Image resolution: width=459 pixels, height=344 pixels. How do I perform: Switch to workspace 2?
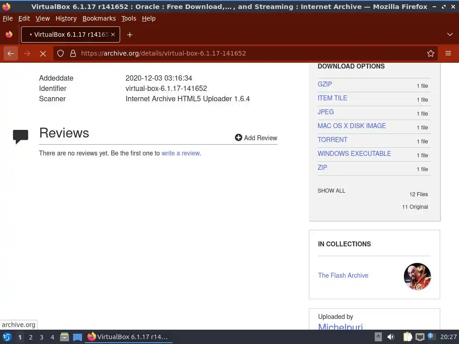[x=31, y=337]
